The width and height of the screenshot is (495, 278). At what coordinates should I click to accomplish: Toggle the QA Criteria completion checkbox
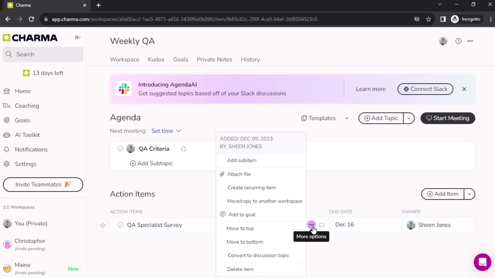click(x=120, y=148)
